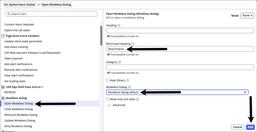Click the left list scrollbar thumb

coord(101,36)
